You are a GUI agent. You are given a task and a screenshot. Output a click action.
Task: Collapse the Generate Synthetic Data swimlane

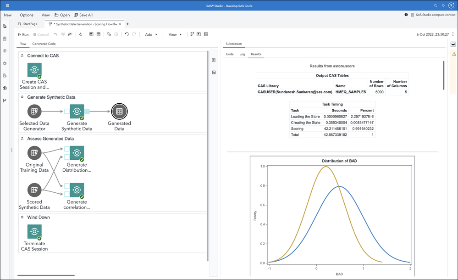(22, 97)
